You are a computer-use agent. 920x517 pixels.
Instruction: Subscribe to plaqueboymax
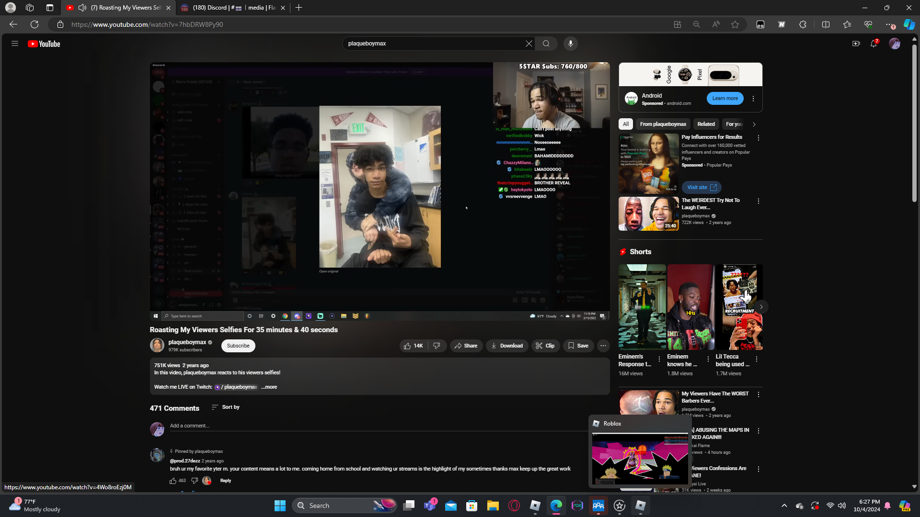[238, 346]
